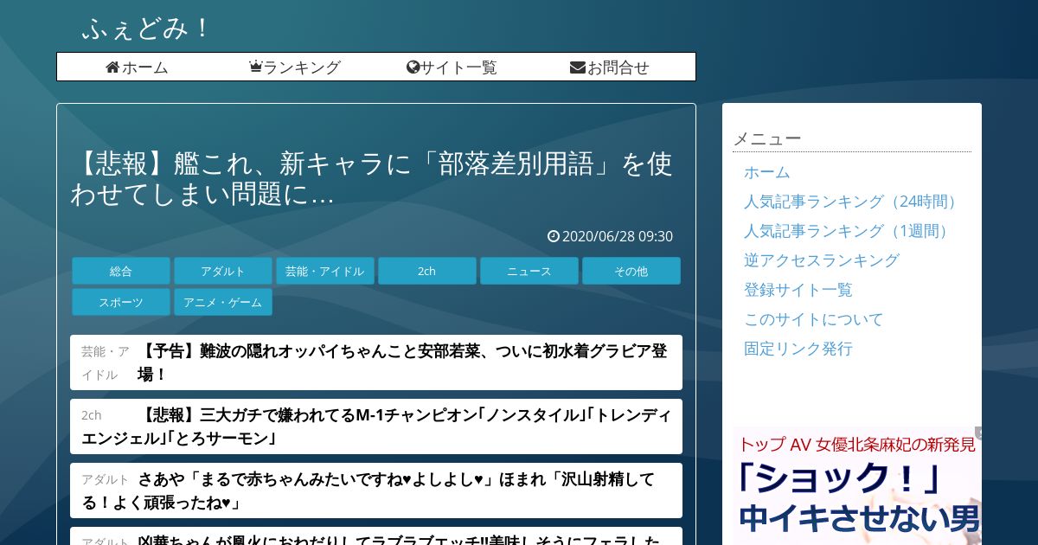Open article headline about 艦これ 新キャラ
This screenshot has width=1038, height=545.
372,179
